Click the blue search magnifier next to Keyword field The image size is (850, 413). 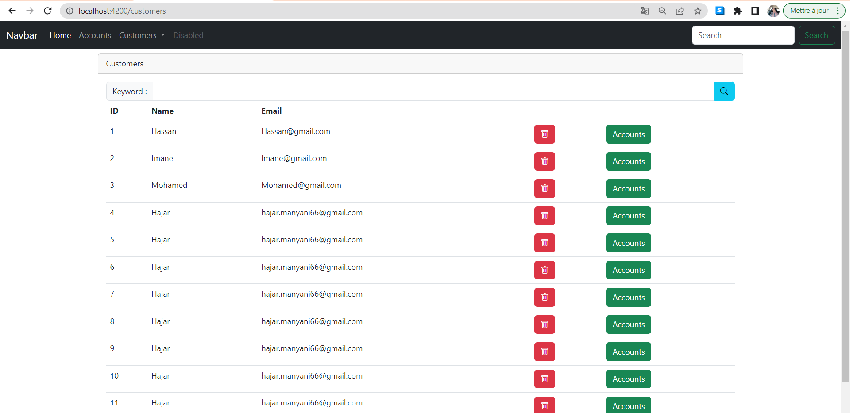pyautogui.click(x=724, y=91)
